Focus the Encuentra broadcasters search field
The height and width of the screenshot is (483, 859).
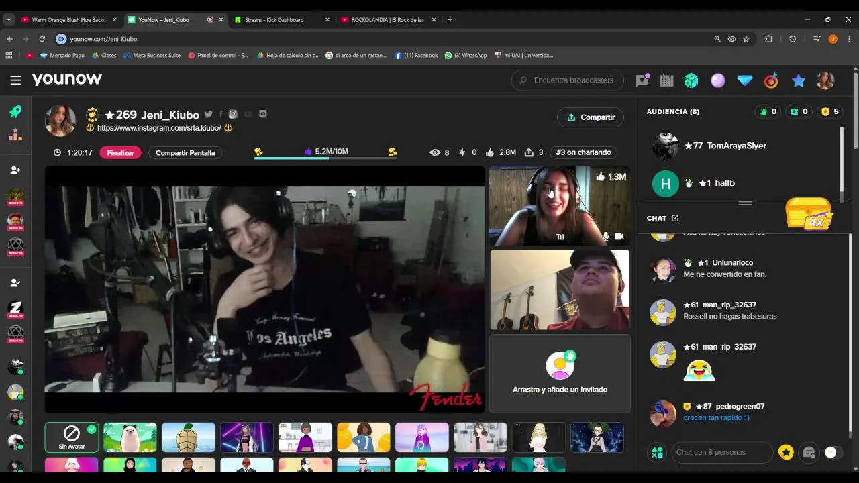tap(568, 80)
